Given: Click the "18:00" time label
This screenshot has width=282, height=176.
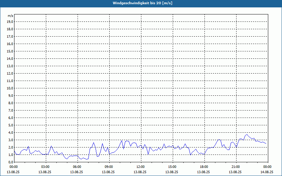Looking at the screenshot, I should coord(204,167).
